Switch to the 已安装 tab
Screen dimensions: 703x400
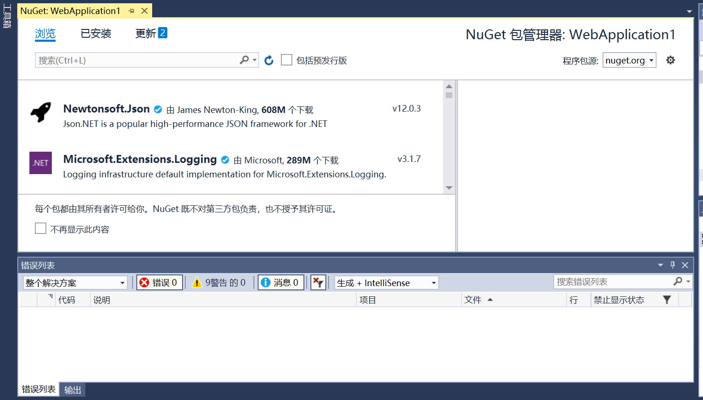click(96, 34)
